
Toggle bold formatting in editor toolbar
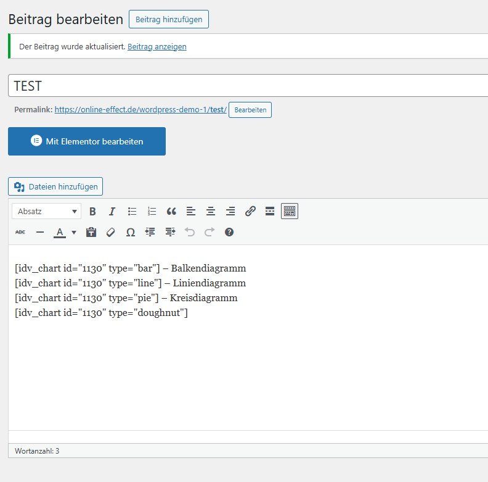(92, 212)
